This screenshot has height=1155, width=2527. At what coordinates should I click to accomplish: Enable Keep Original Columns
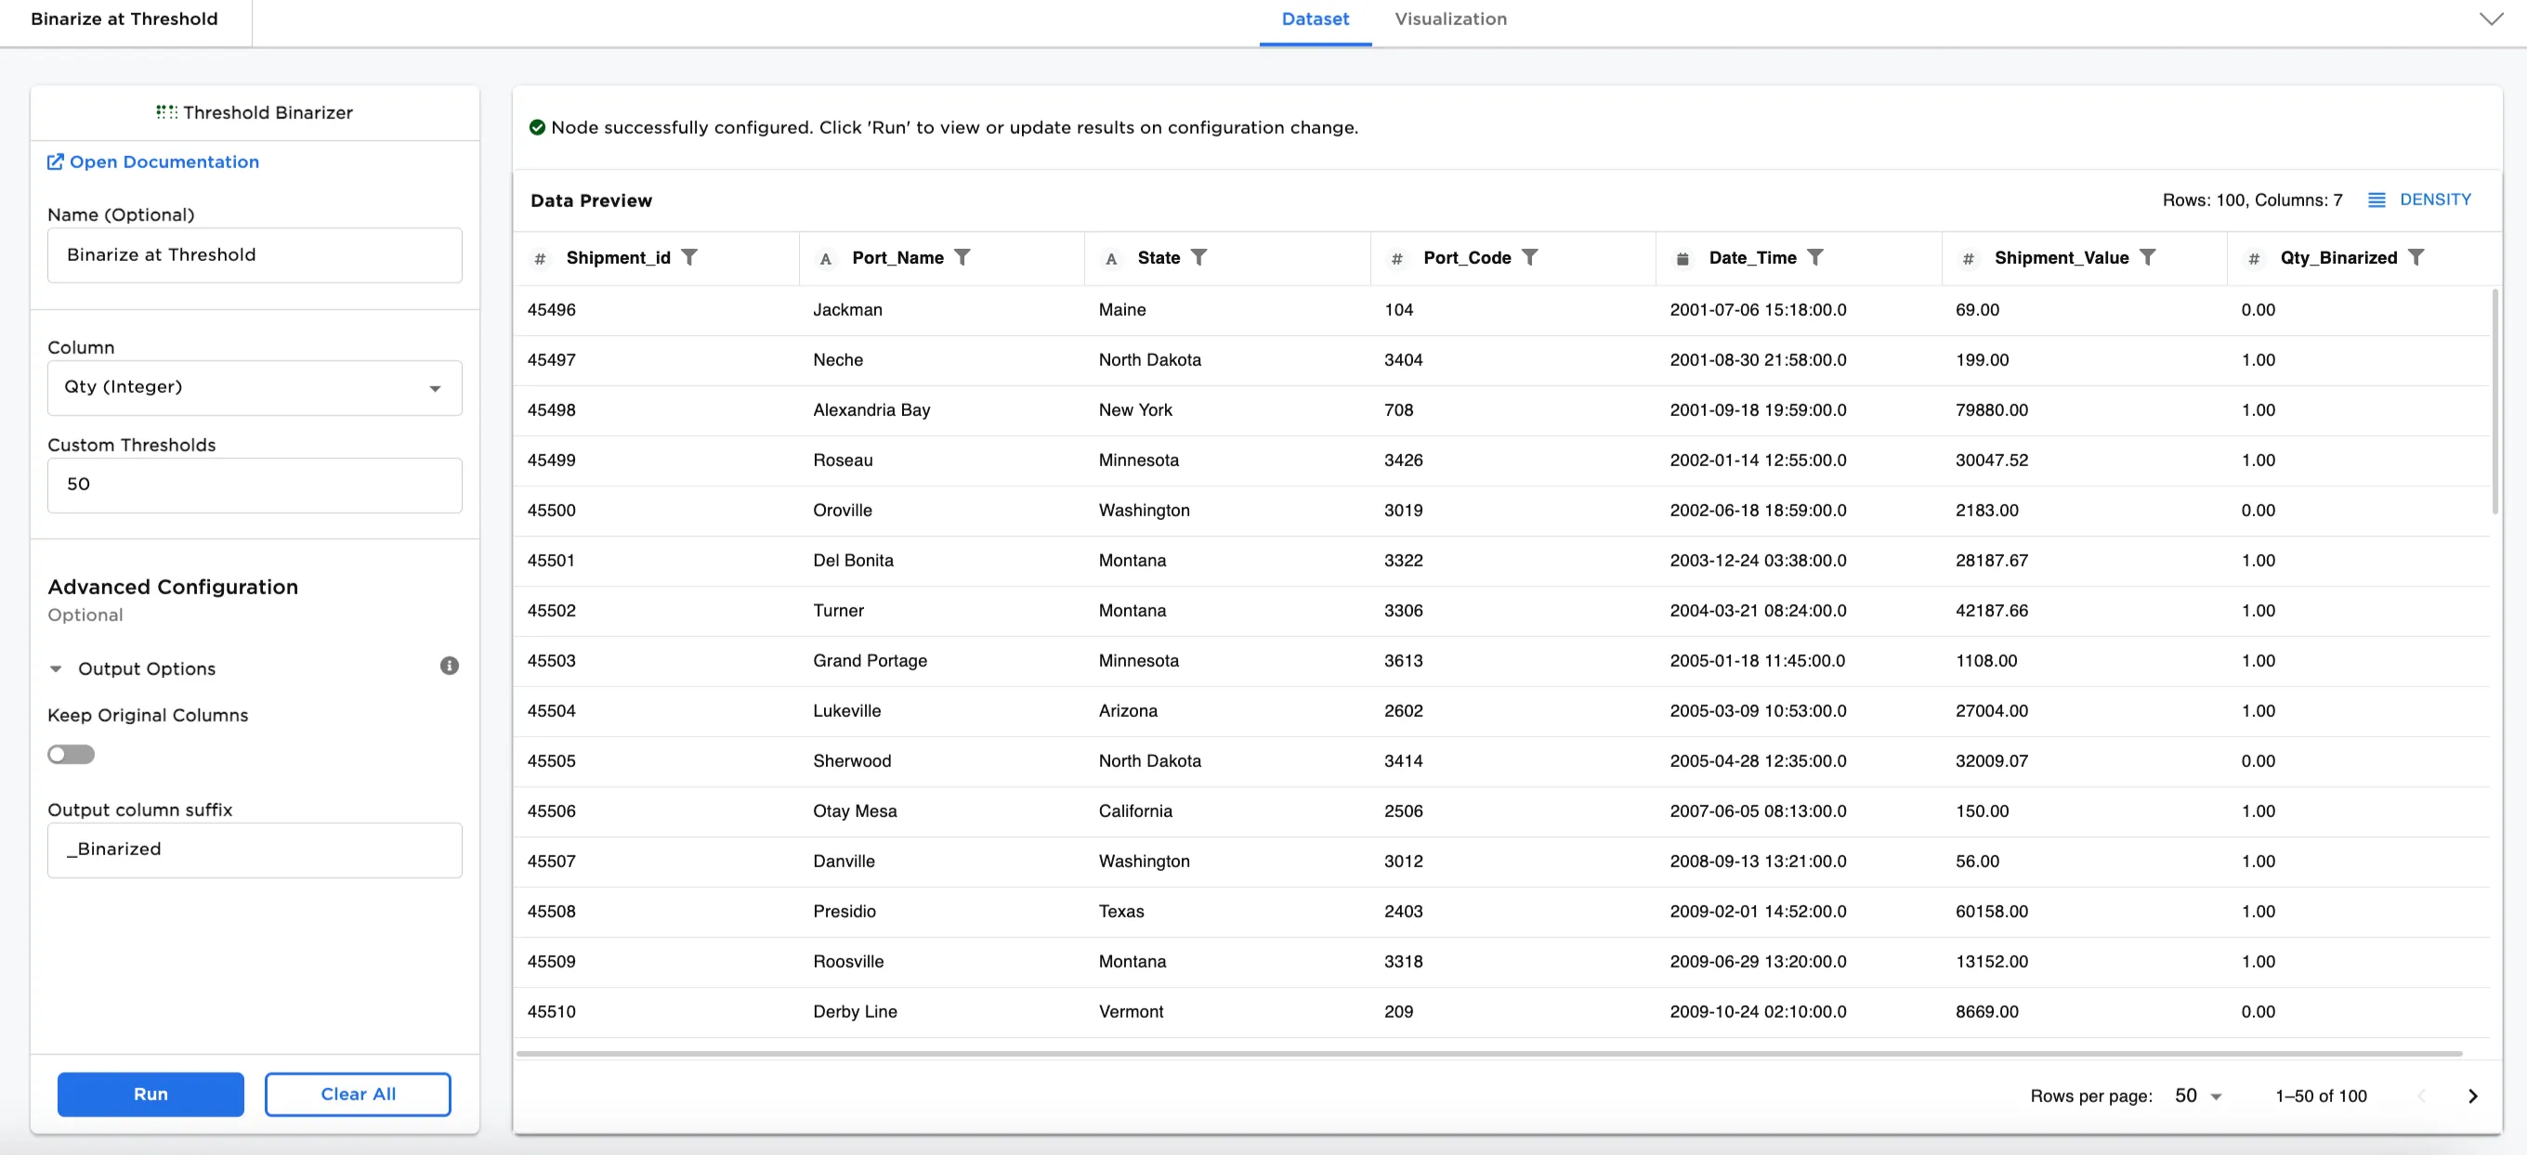click(72, 754)
